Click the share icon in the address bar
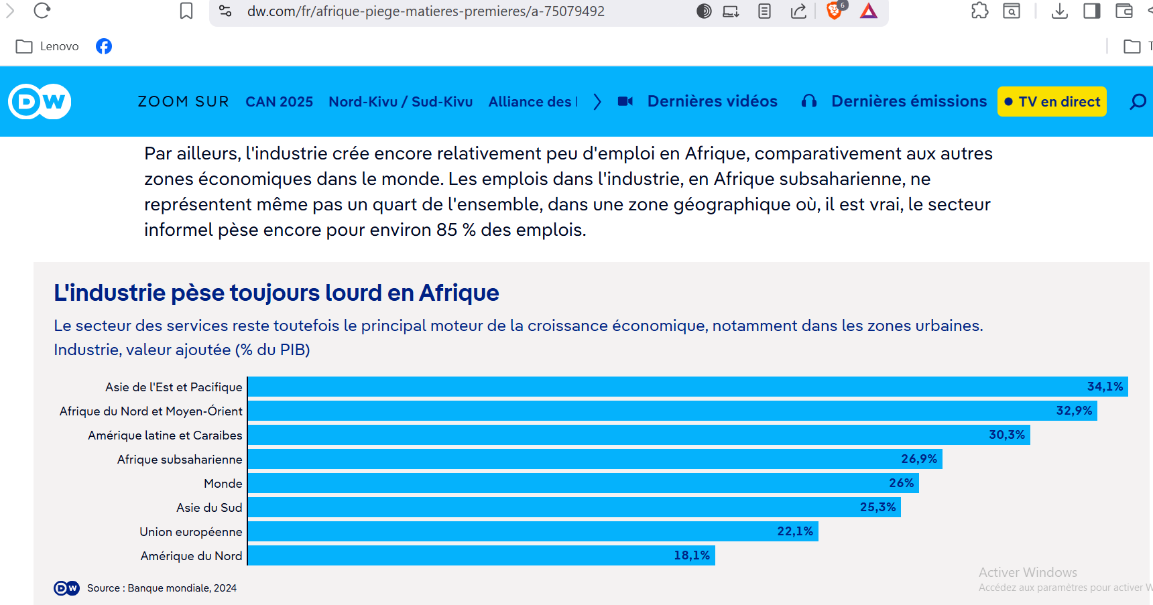Viewport: 1153px width, 605px height. (x=798, y=11)
